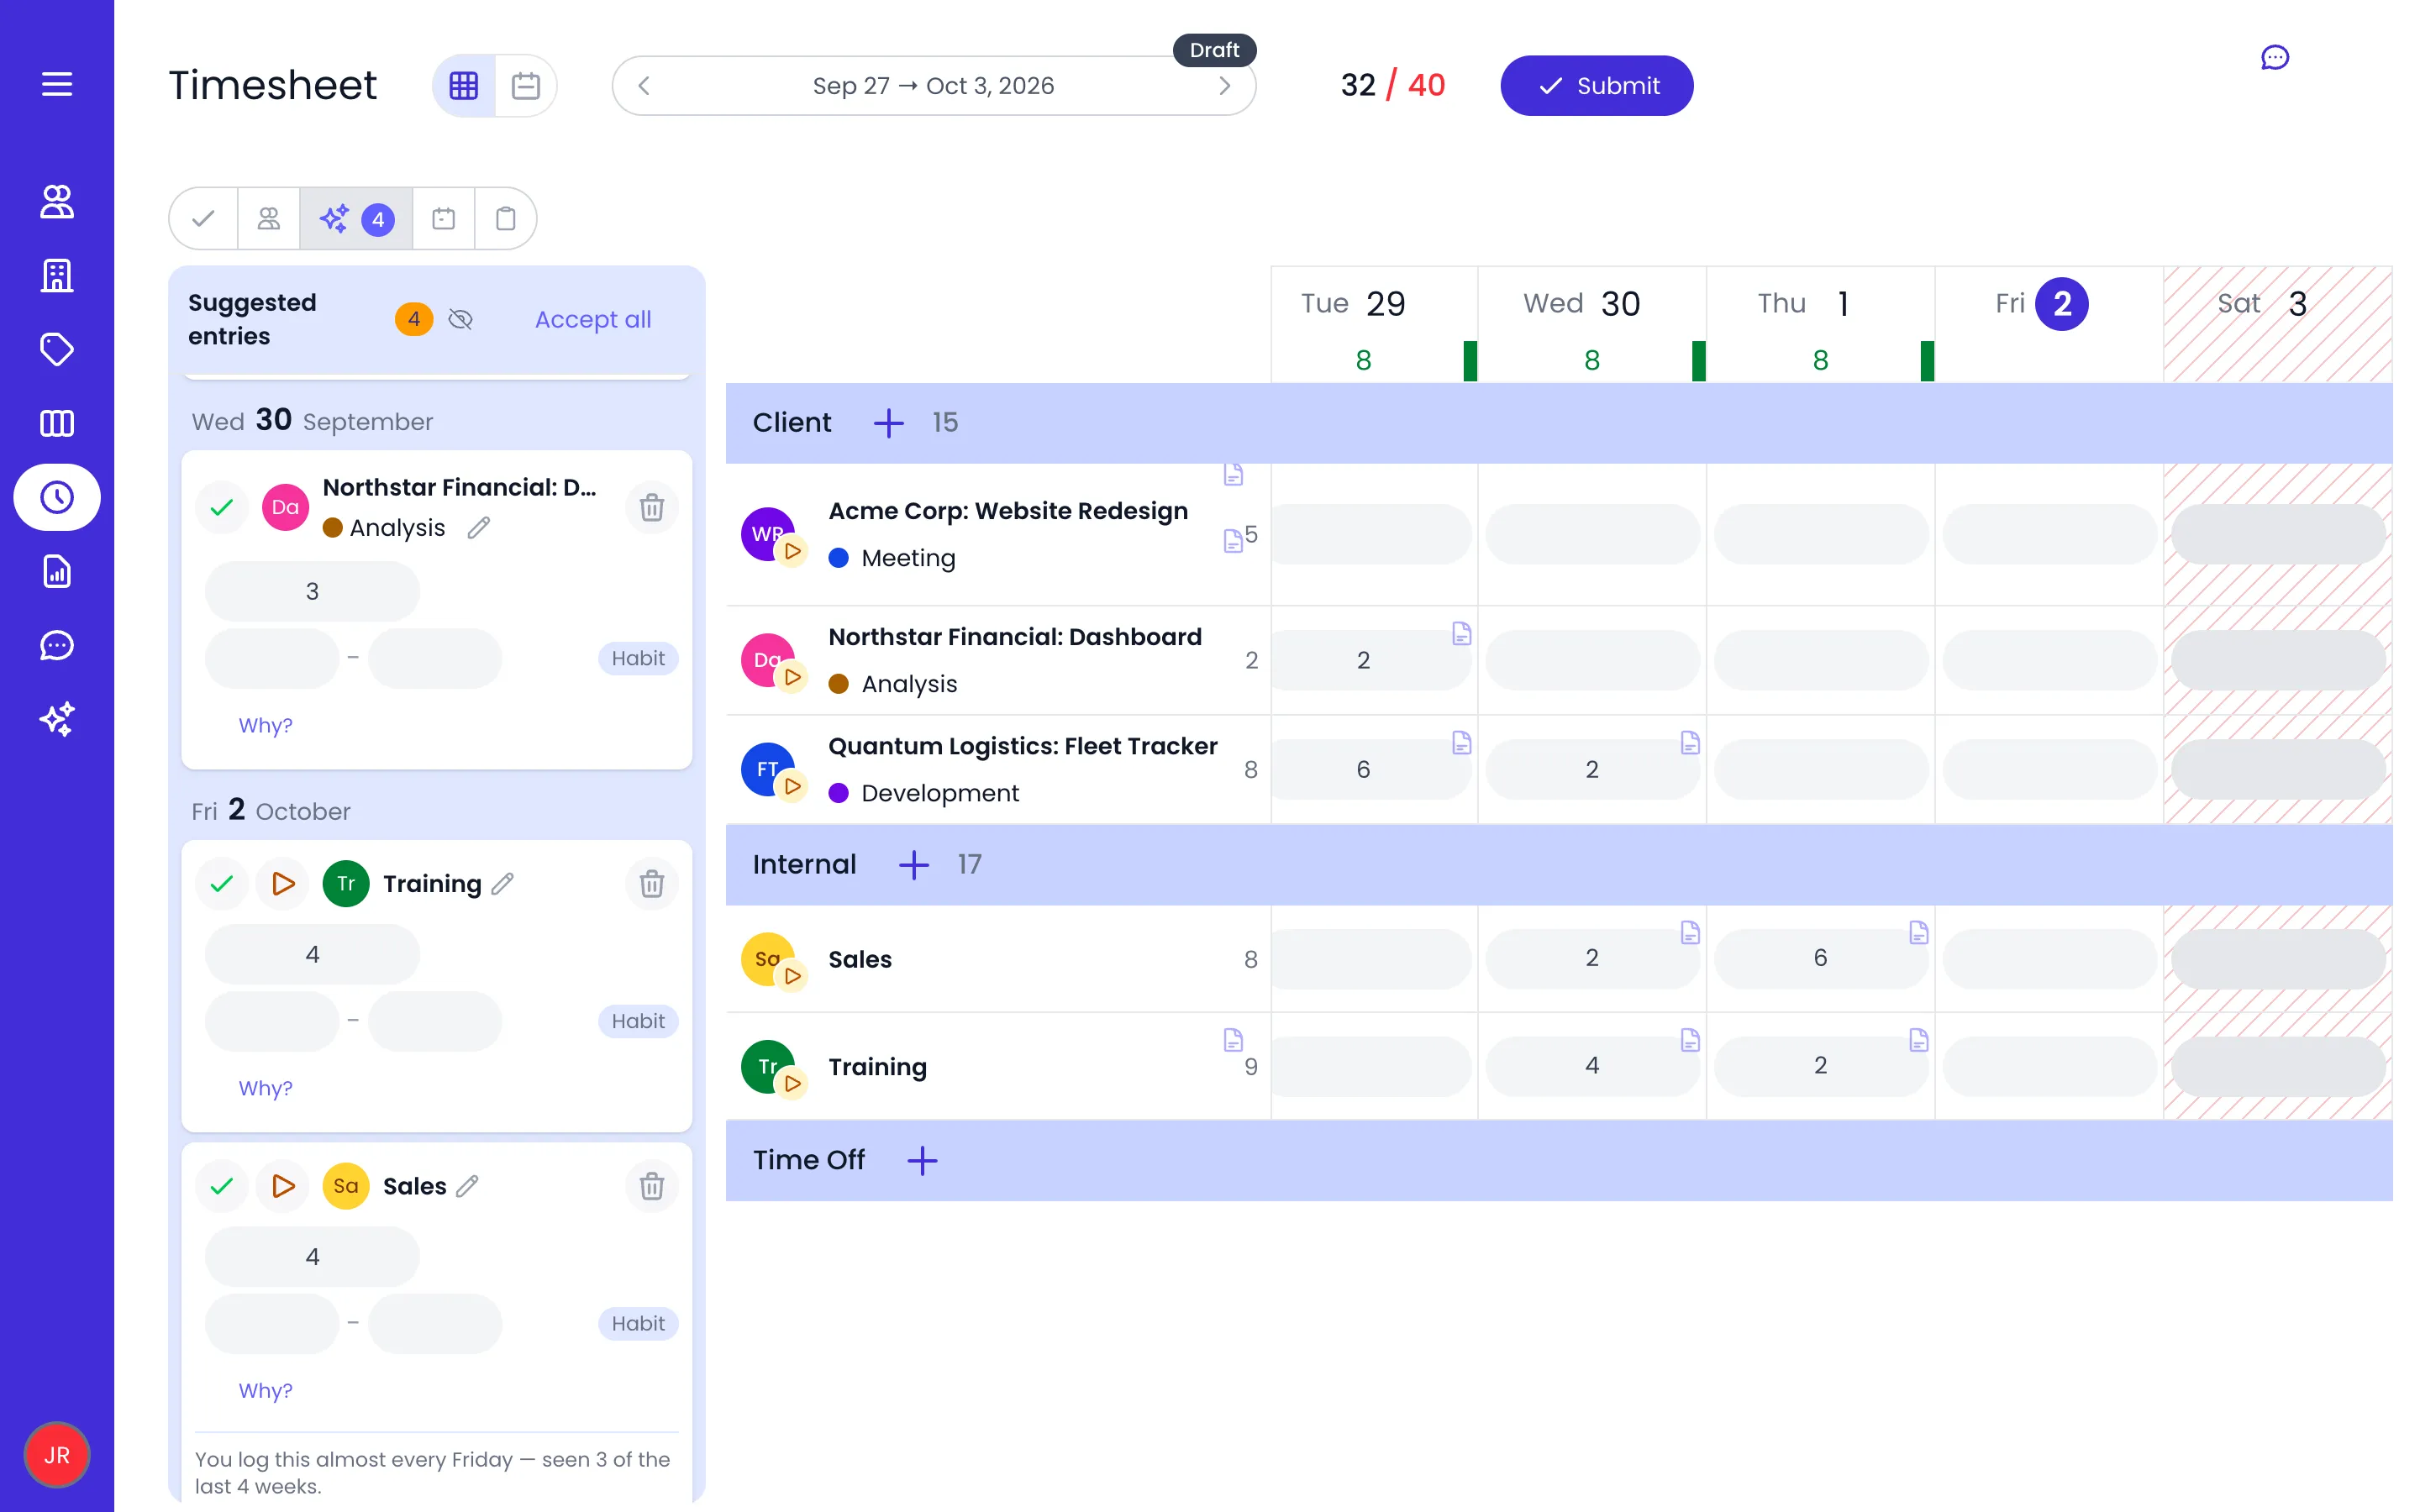Start timer on suggested Sales entry

pos(283,1185)
